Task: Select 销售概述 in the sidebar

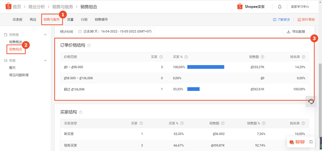Action: tap(16, 42)
